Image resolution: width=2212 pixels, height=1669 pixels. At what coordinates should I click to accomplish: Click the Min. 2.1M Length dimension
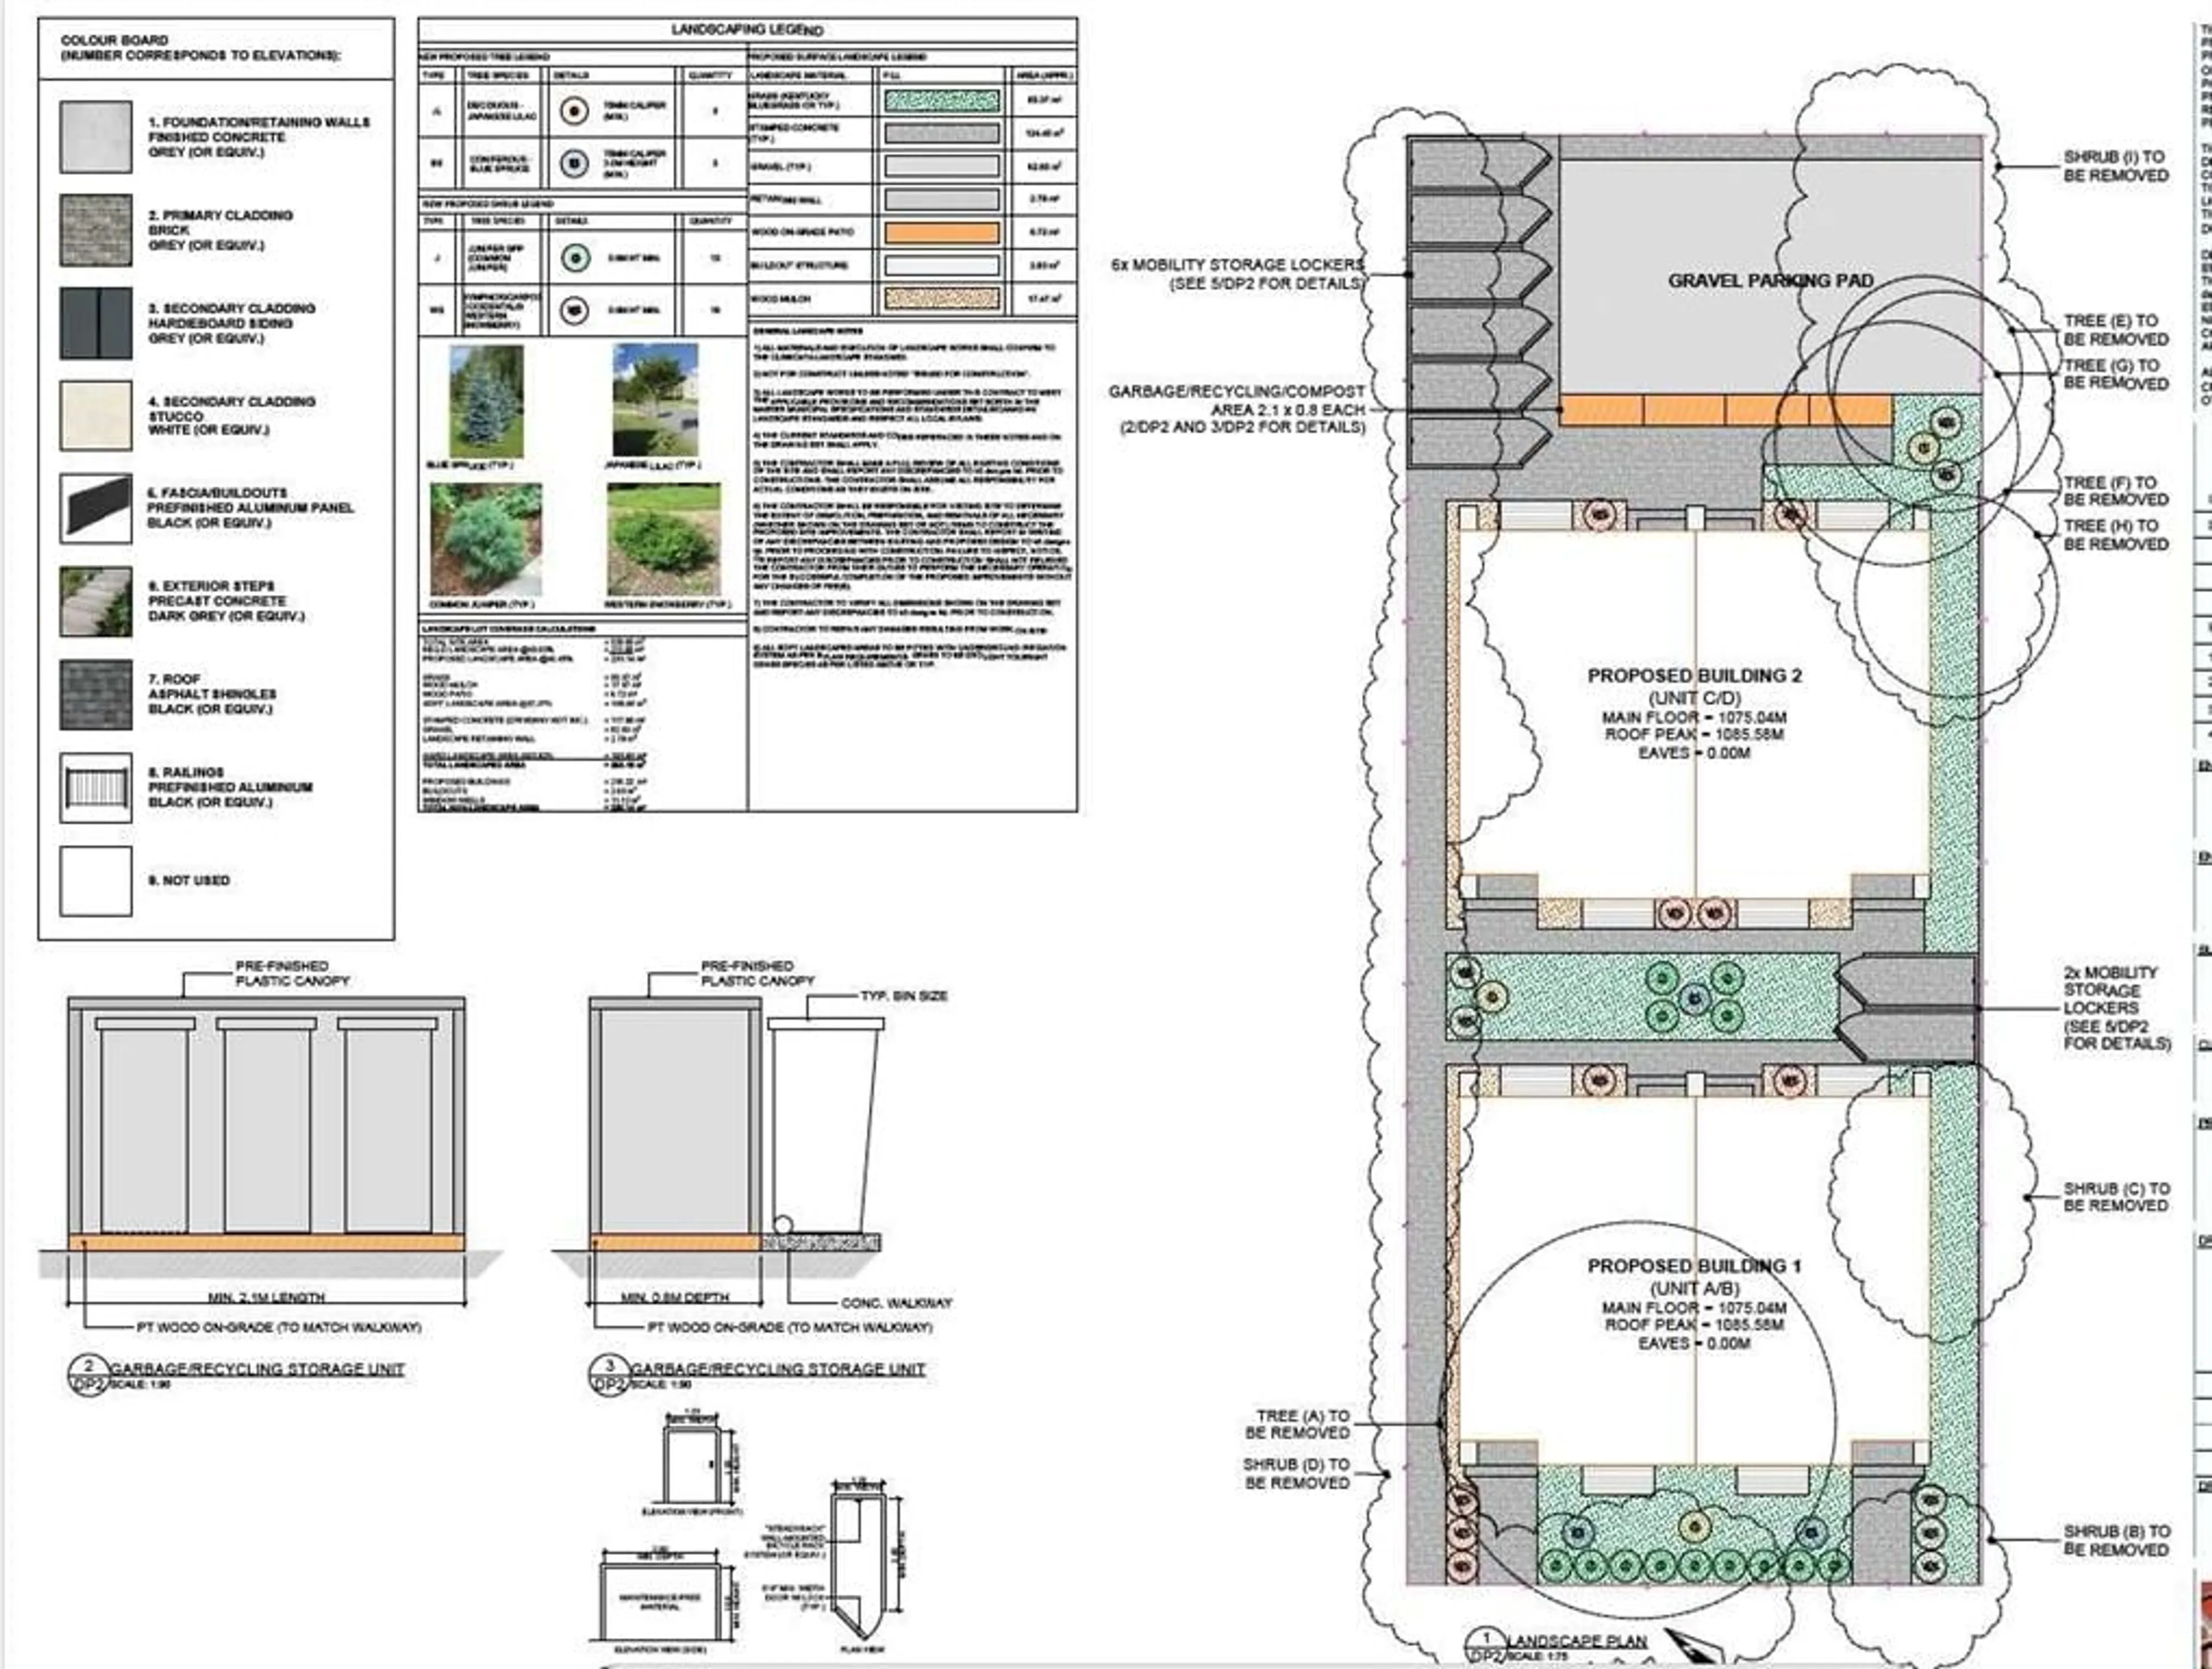[266, 1297]
